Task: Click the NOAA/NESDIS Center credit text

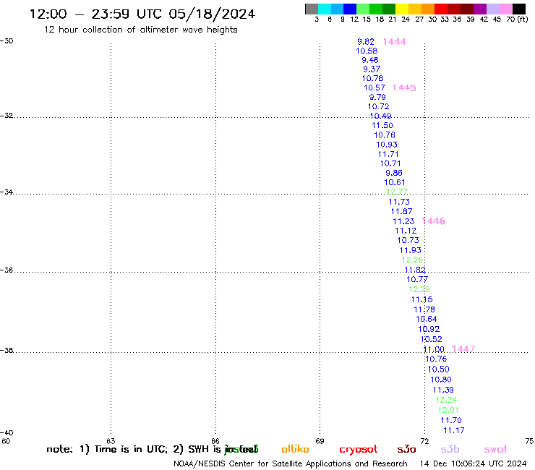Action: point(291,464)
